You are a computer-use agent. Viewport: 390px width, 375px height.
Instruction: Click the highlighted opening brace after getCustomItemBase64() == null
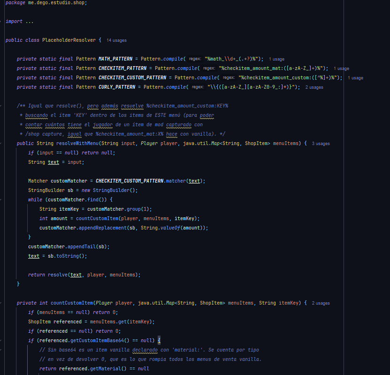[x=159, y=340]
